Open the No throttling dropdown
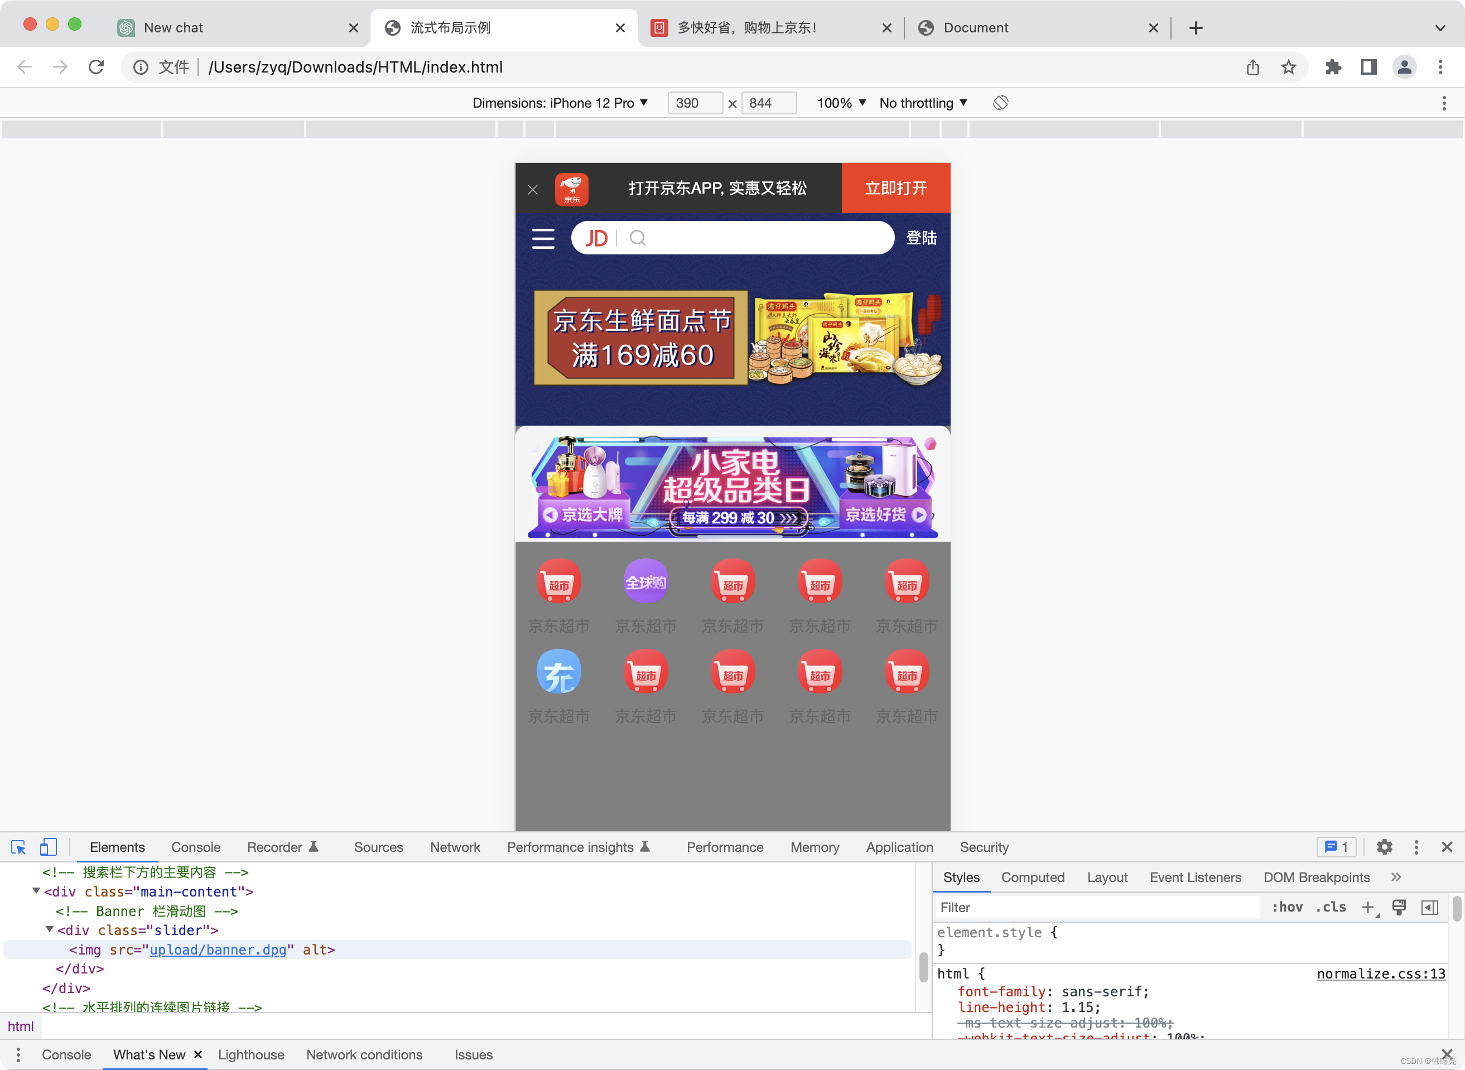This screenshot has height=1070, width=1465. pyautogui.click(x=923, y=103)
